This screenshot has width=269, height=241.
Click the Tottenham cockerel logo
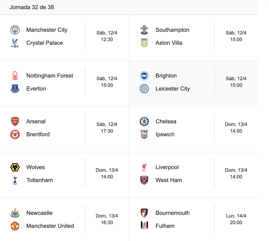point(15,180)
